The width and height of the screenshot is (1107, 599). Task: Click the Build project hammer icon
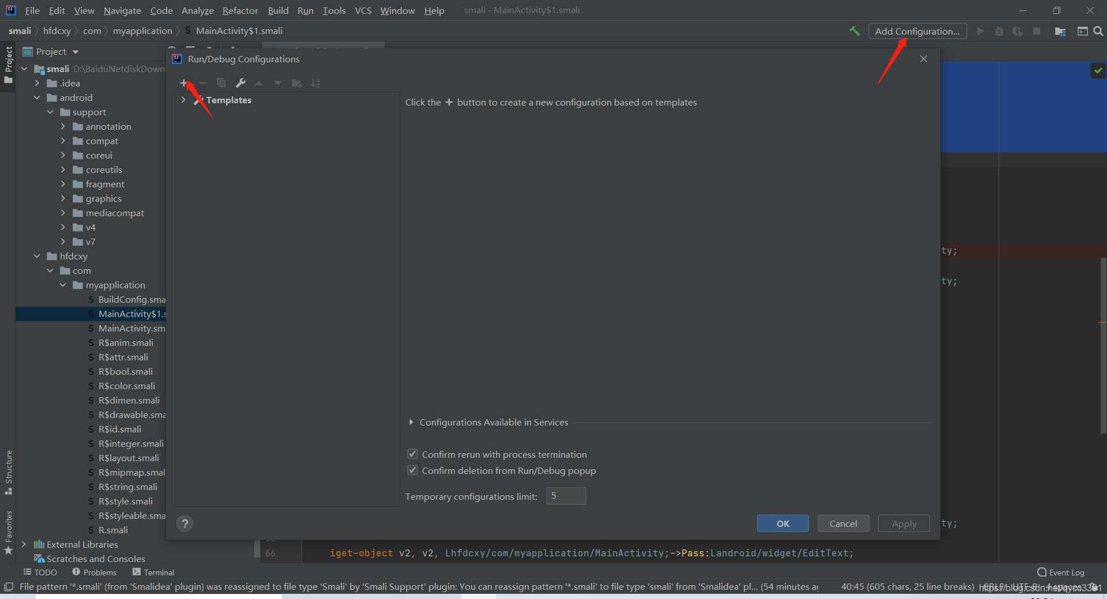pyautogui.click(x=854, y=31)
